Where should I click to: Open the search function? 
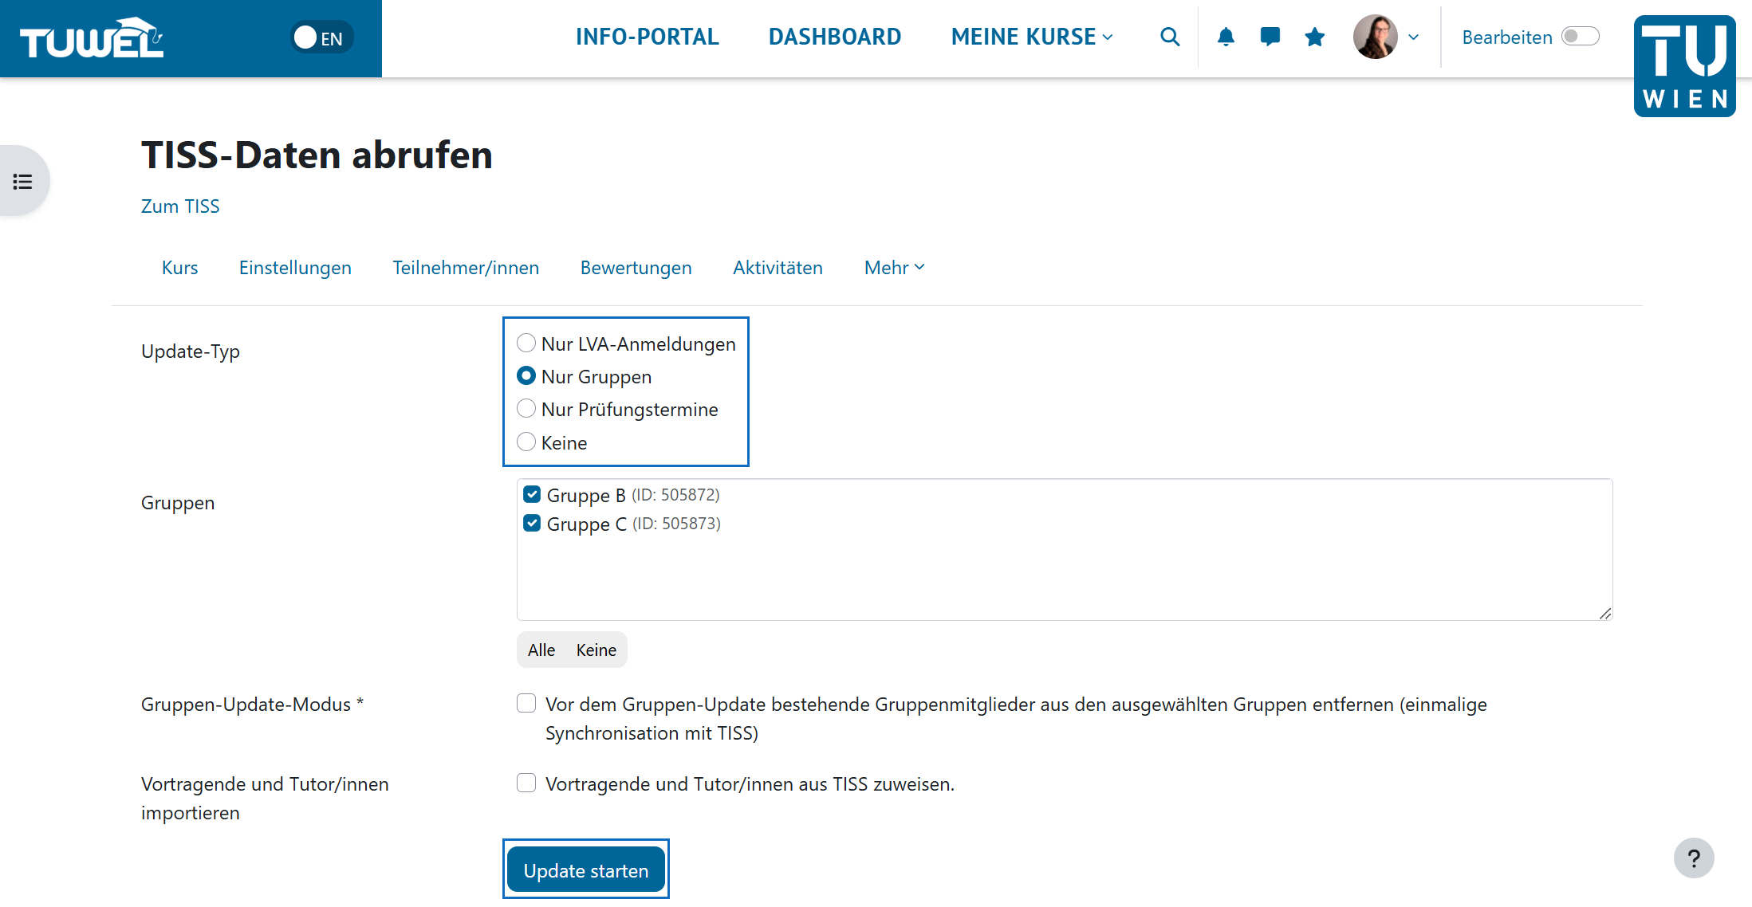pos(1170,37)
